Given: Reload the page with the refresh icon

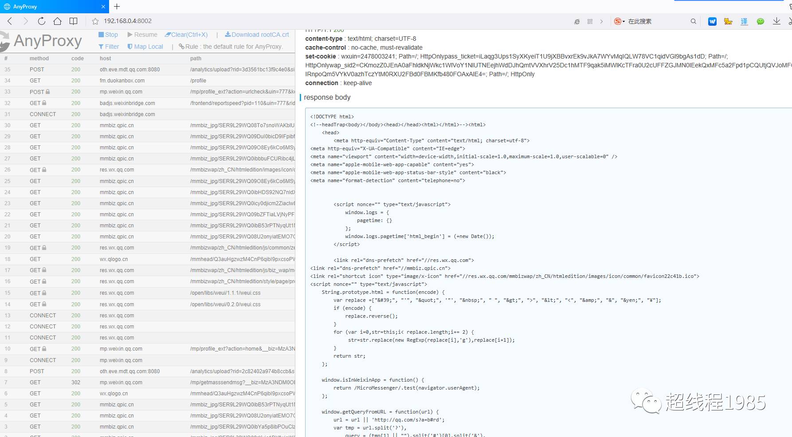Looking at the screenshot, I should (41, 21).
